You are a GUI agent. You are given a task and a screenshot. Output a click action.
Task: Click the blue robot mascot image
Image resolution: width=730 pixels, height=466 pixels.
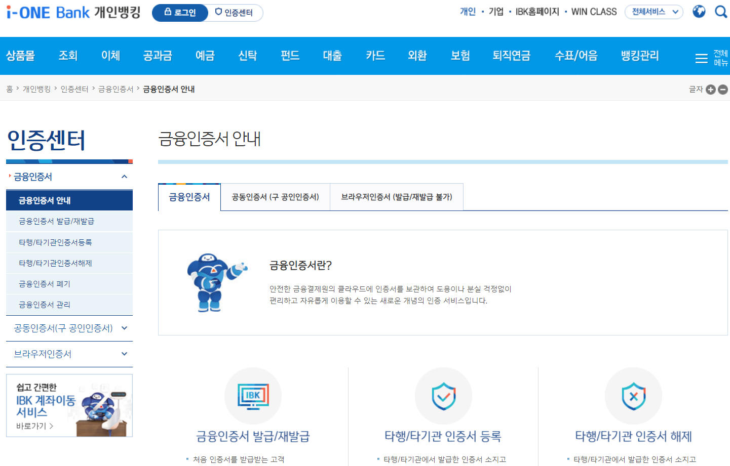216,282
